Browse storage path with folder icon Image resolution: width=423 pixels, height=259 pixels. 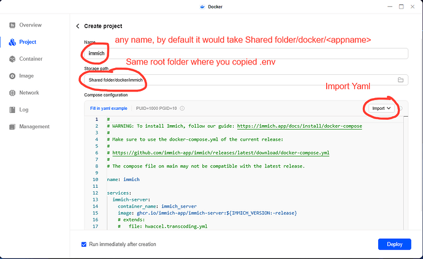pyautogui.click(x=400, y=80)
